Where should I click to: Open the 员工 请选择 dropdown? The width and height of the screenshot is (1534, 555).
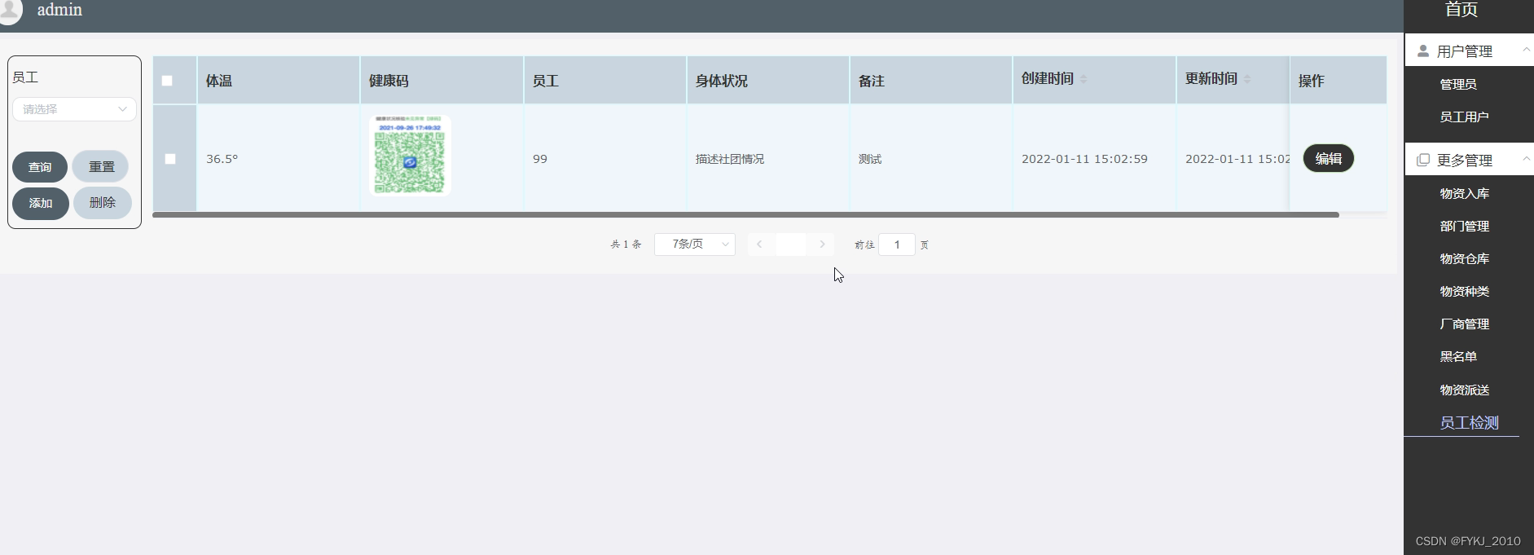click(74, 109)
